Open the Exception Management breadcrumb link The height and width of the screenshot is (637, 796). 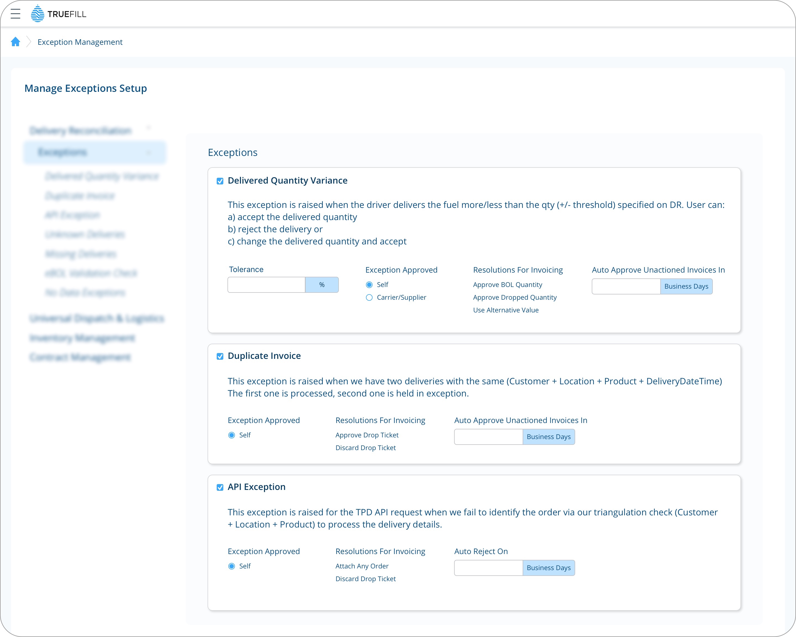[x=80, y=42]
